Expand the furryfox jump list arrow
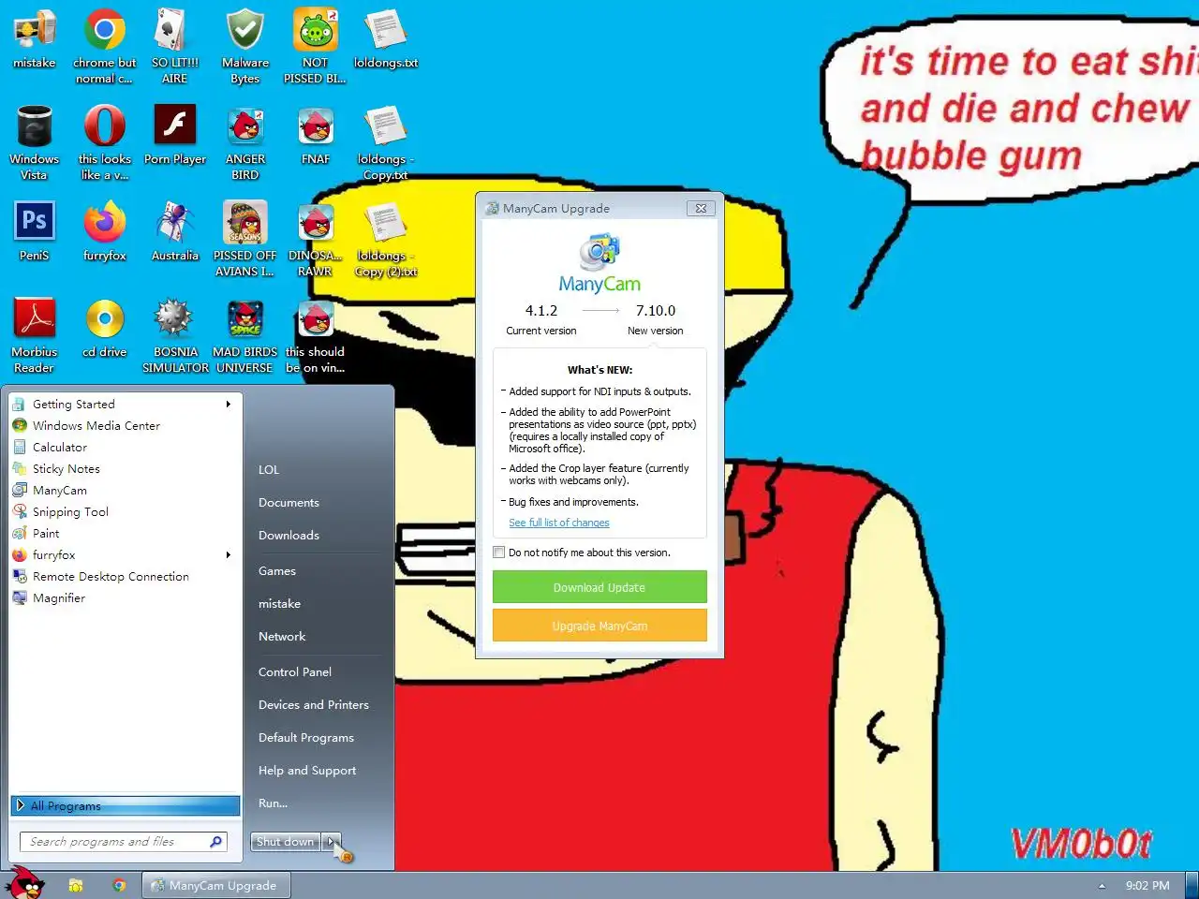Screen dimensions: 1199x899 (x=228, y=555)
